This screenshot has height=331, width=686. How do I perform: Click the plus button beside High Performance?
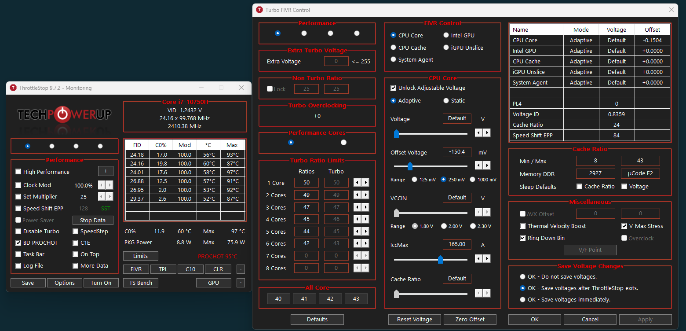coord(106,171)
